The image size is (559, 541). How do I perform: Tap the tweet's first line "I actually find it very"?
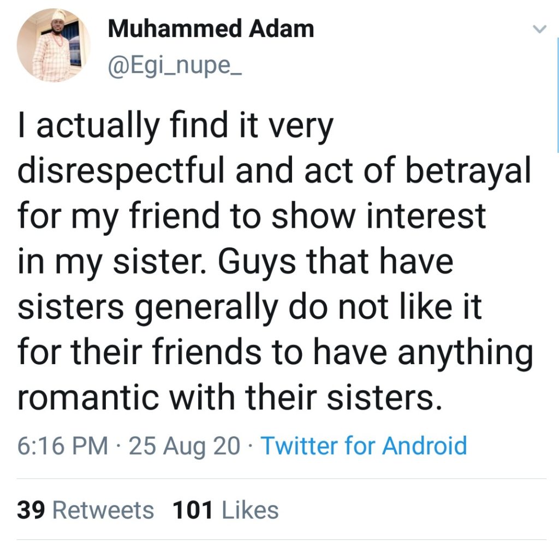click(175, 127)
